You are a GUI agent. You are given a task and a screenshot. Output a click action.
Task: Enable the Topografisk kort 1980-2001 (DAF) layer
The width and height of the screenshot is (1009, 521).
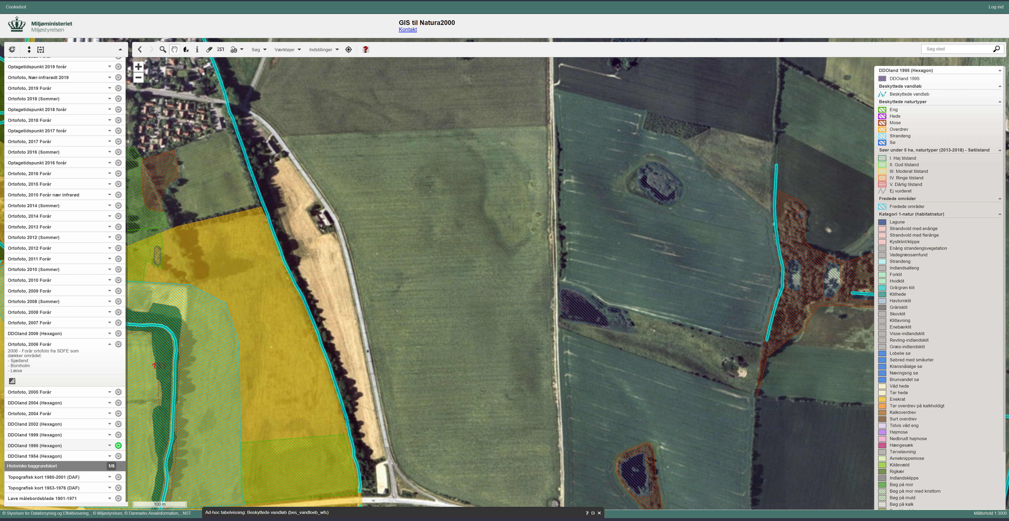(118, 477)
